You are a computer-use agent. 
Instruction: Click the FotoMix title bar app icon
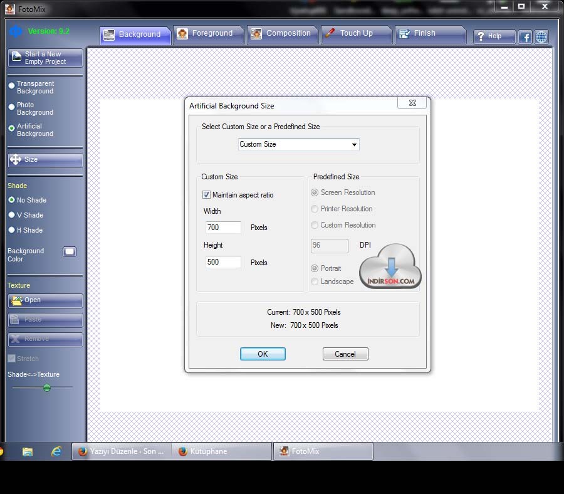click(x=9, y=9)
